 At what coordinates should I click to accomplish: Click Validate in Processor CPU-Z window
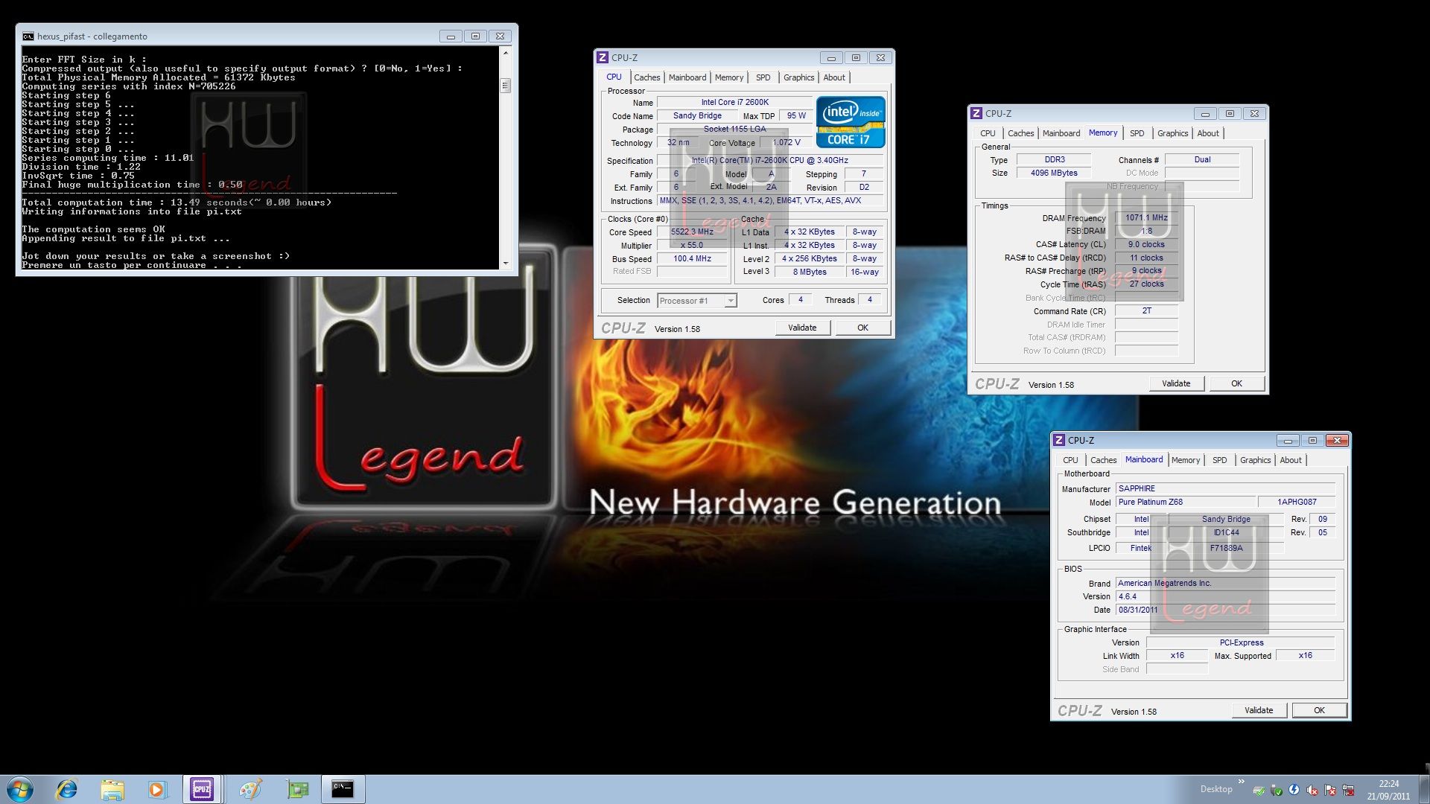[x=802, y=328]
